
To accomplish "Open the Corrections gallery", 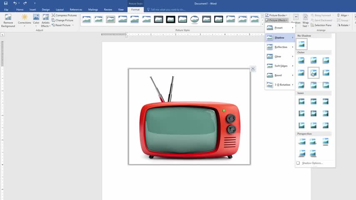I will 24,21.
